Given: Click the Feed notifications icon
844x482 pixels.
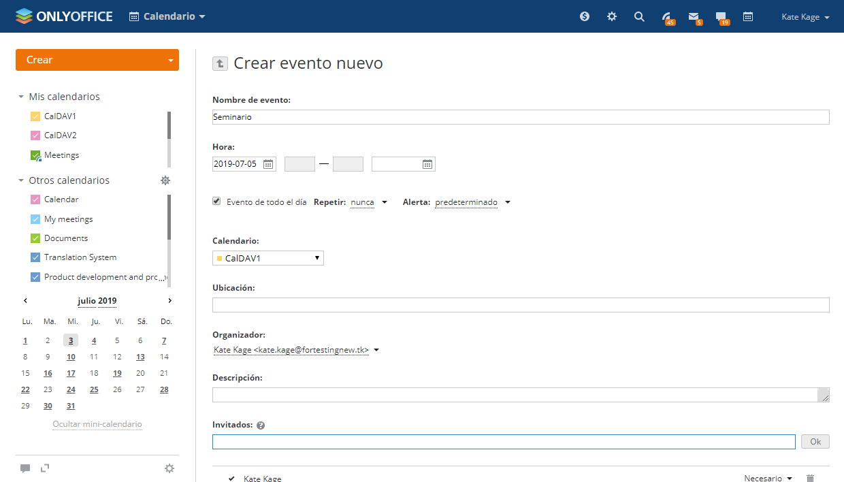Looking at the screenshot, I should [666, 17].
